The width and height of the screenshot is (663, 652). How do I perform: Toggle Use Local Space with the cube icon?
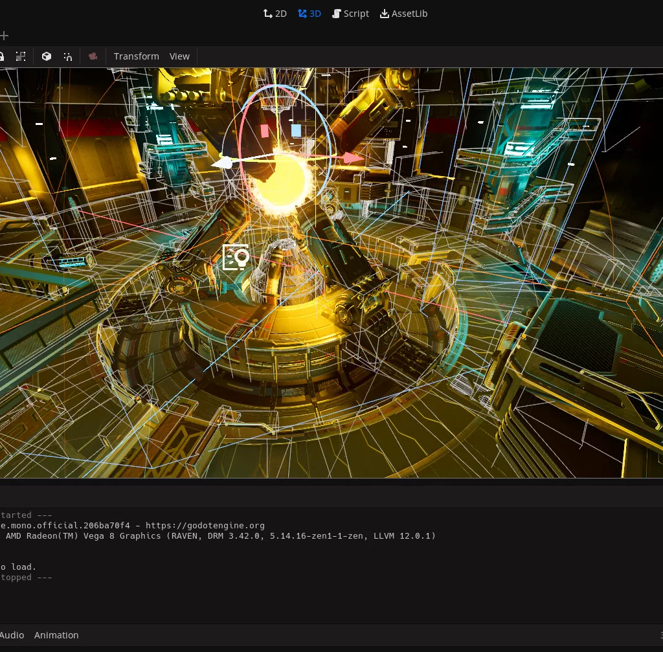46,56
